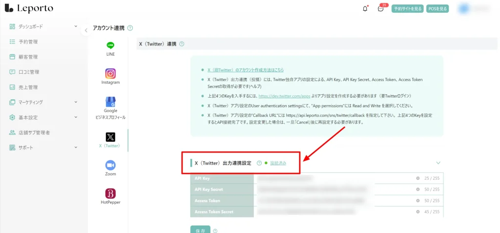The image size is (500, 233).
Task: Open the HotPepper integration icon
Action: [110, 193]
